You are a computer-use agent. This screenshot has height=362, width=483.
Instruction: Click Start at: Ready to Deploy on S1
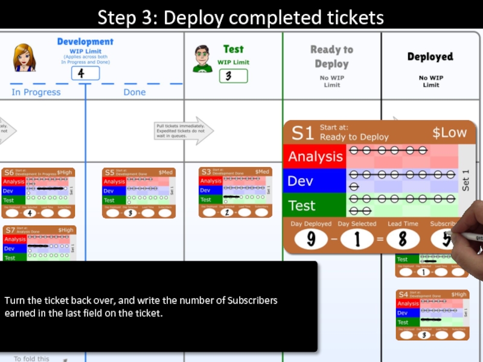(354, 132)
